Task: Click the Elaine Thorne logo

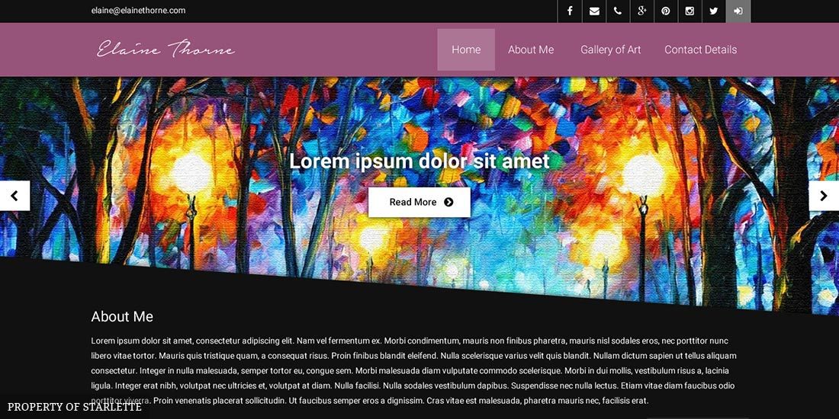Action: point(166,50)
